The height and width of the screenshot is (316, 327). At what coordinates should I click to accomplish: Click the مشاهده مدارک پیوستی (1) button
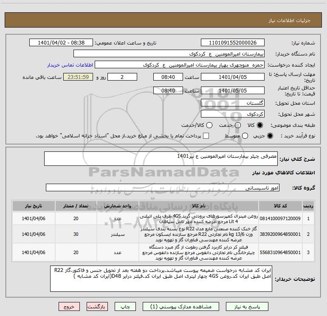tap(181, 307)
